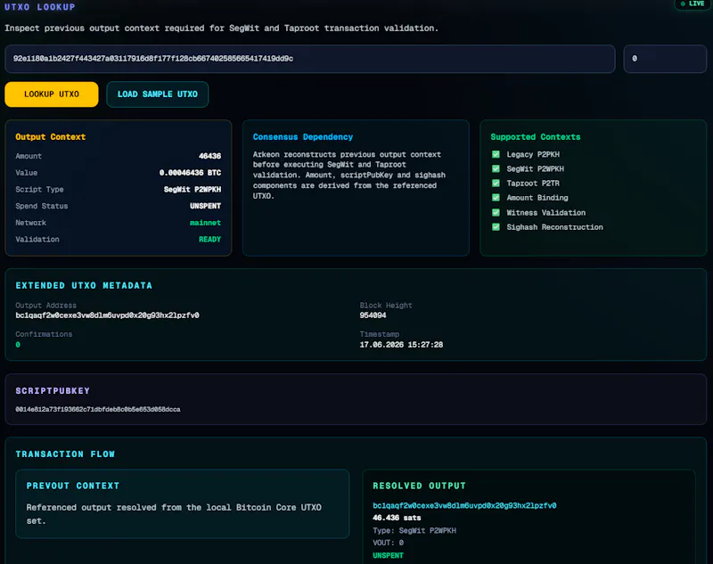Screen dimensions: 713x564
Task: Toggle the Amount Binding checkbox
Action: pos(496,198)
